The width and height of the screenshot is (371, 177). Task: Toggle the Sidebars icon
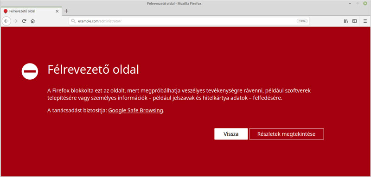click(354, 21)
